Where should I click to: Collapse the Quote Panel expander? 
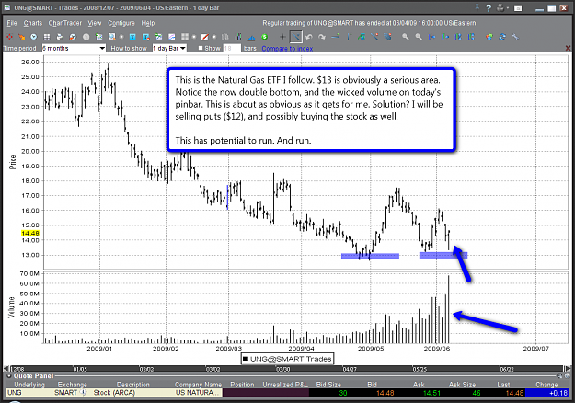9,376
